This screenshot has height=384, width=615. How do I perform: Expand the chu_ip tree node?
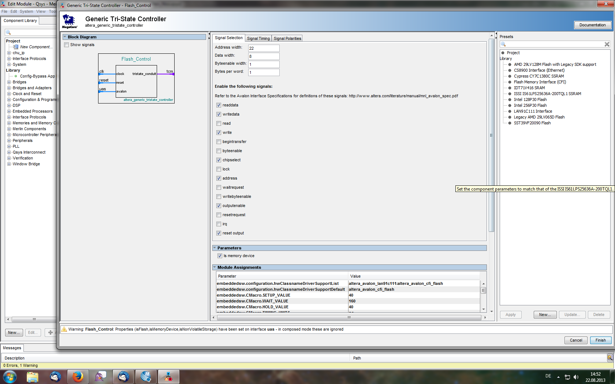point(9,53)
